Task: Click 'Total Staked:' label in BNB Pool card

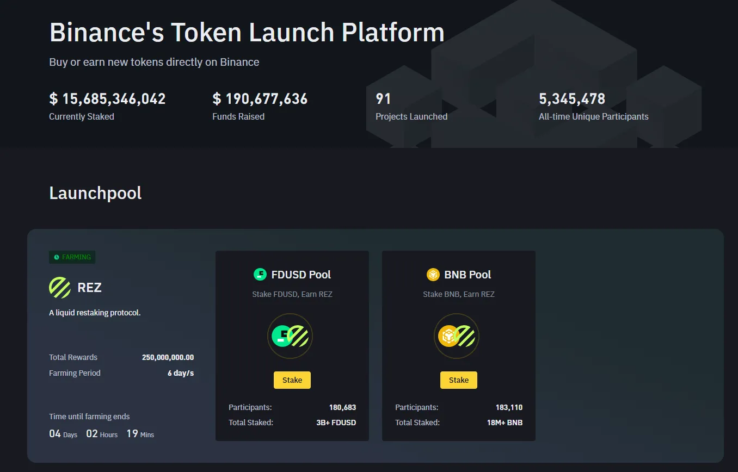Action: [x=417, y=423]
